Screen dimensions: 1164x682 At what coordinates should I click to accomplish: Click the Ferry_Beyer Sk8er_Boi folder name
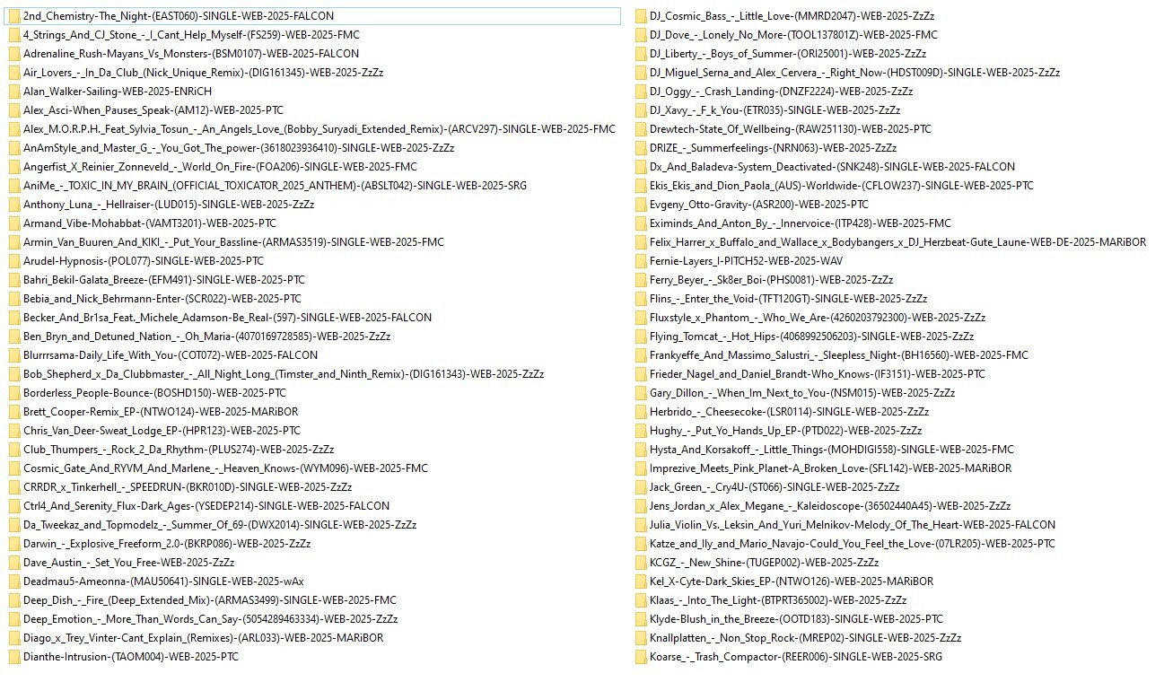772,280
